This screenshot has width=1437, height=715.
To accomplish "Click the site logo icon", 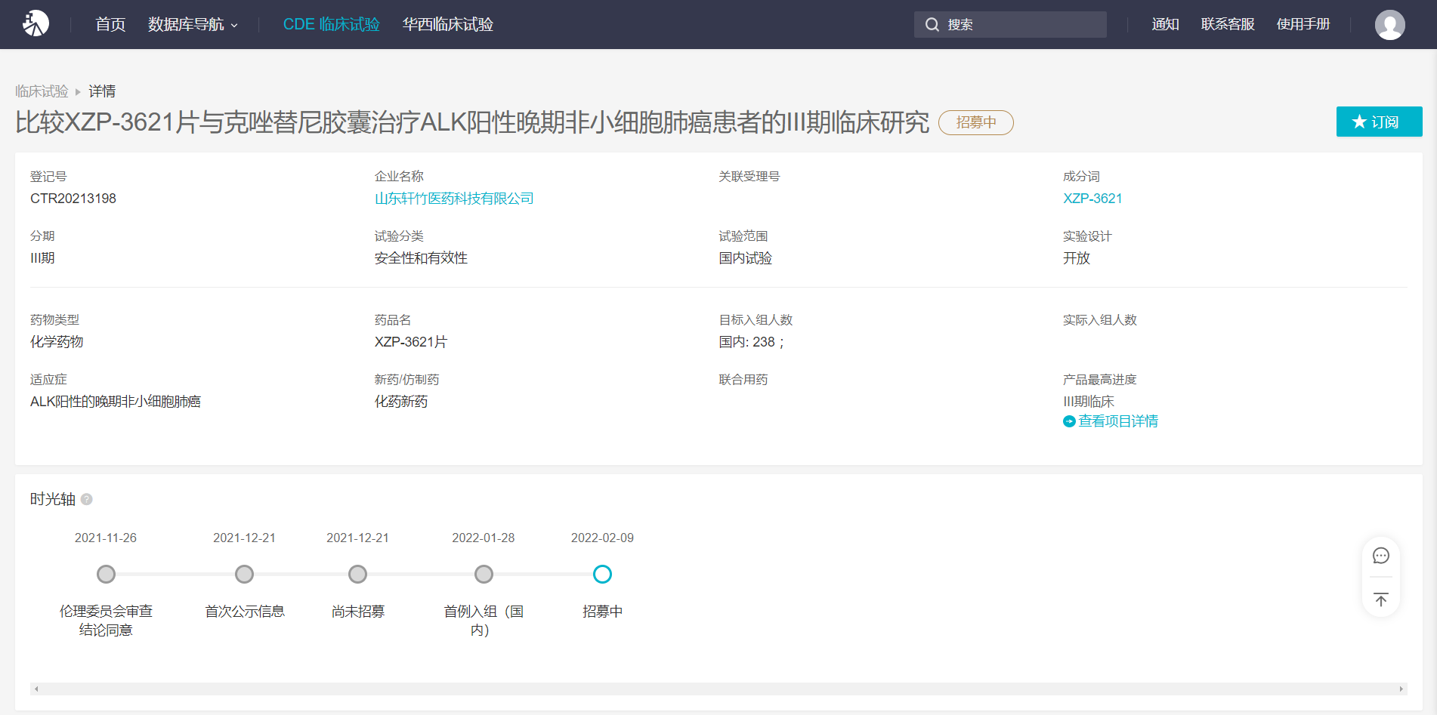I will click(36, 24).
